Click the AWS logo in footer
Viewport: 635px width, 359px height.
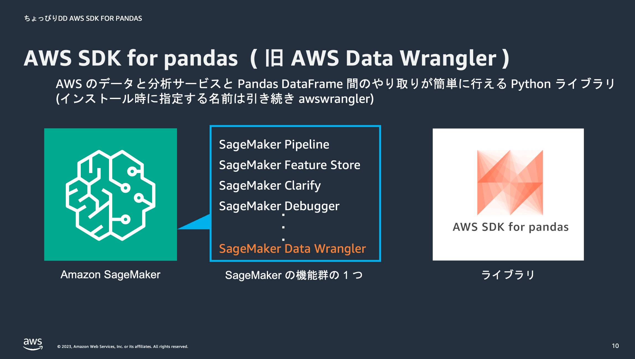(33, 344)
